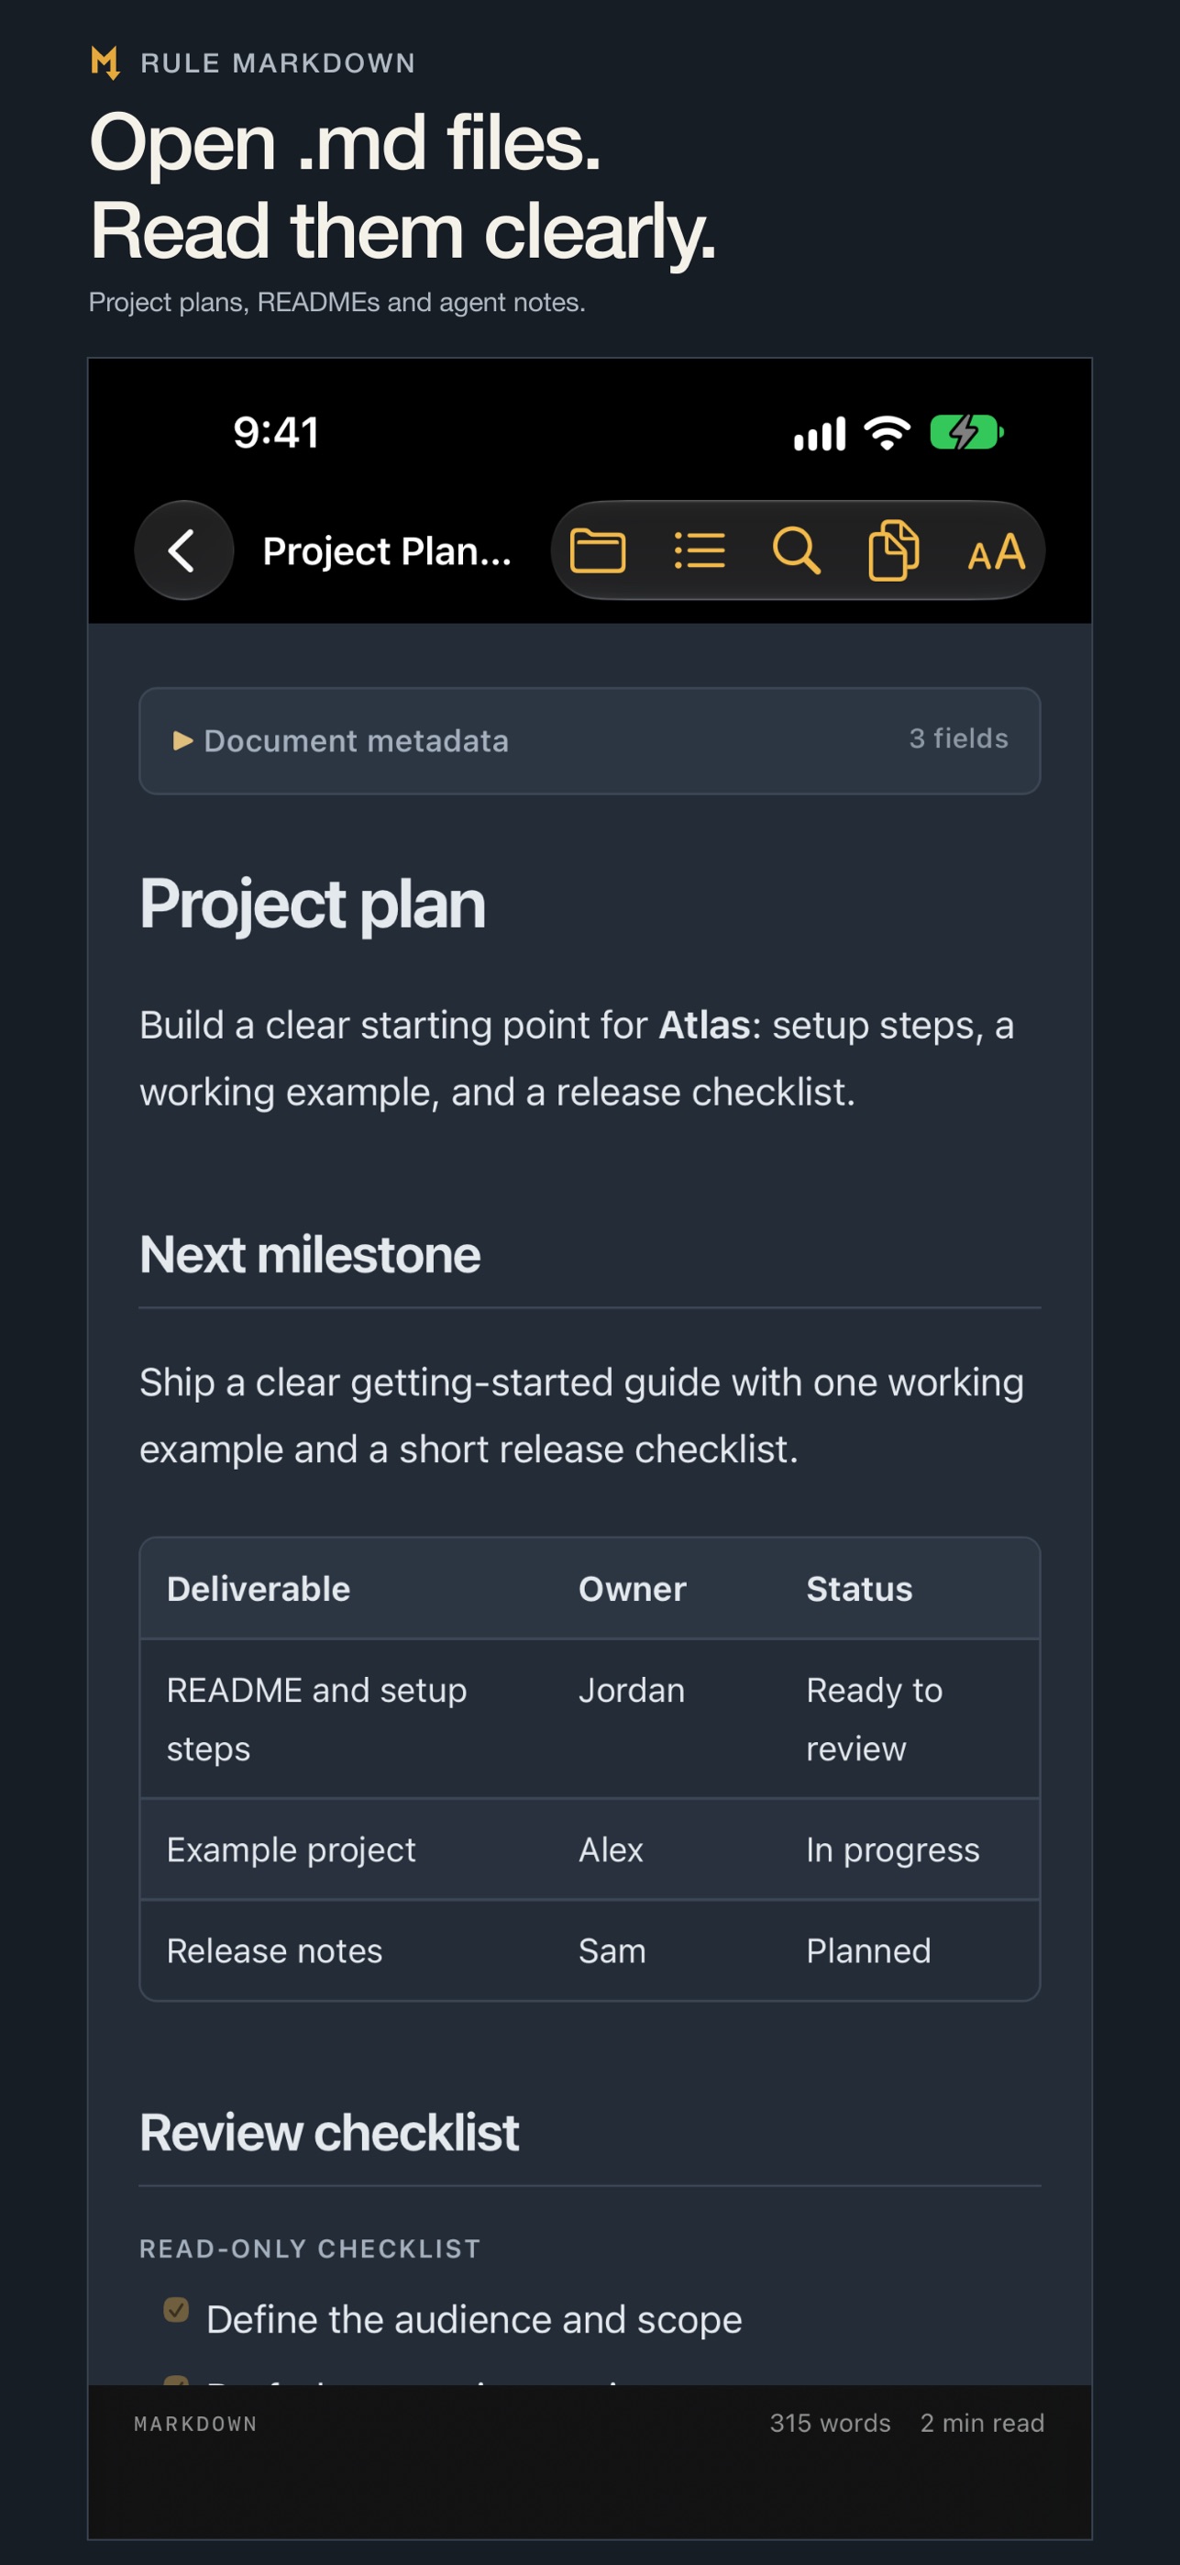Image resolution: width=1180 pixels, height=2565 pixels.
Task: Tap the back chevron button
Action: (x=184, y=550)
